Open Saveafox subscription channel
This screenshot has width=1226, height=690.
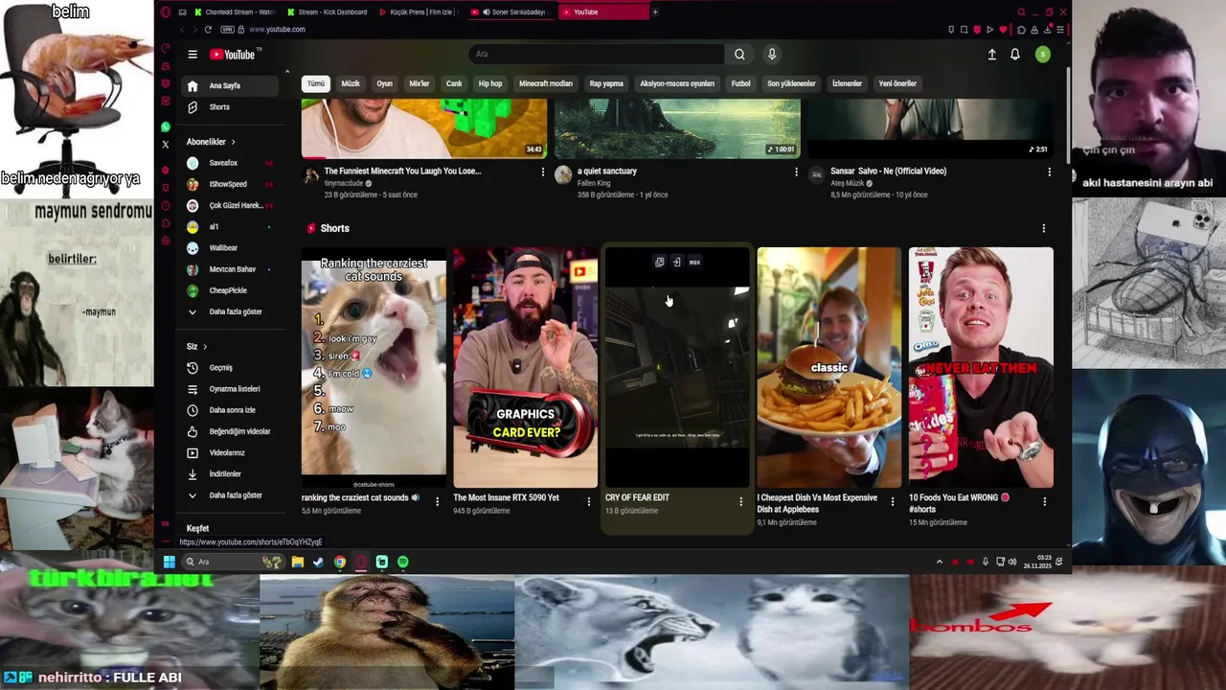click(x=230, y=163)
